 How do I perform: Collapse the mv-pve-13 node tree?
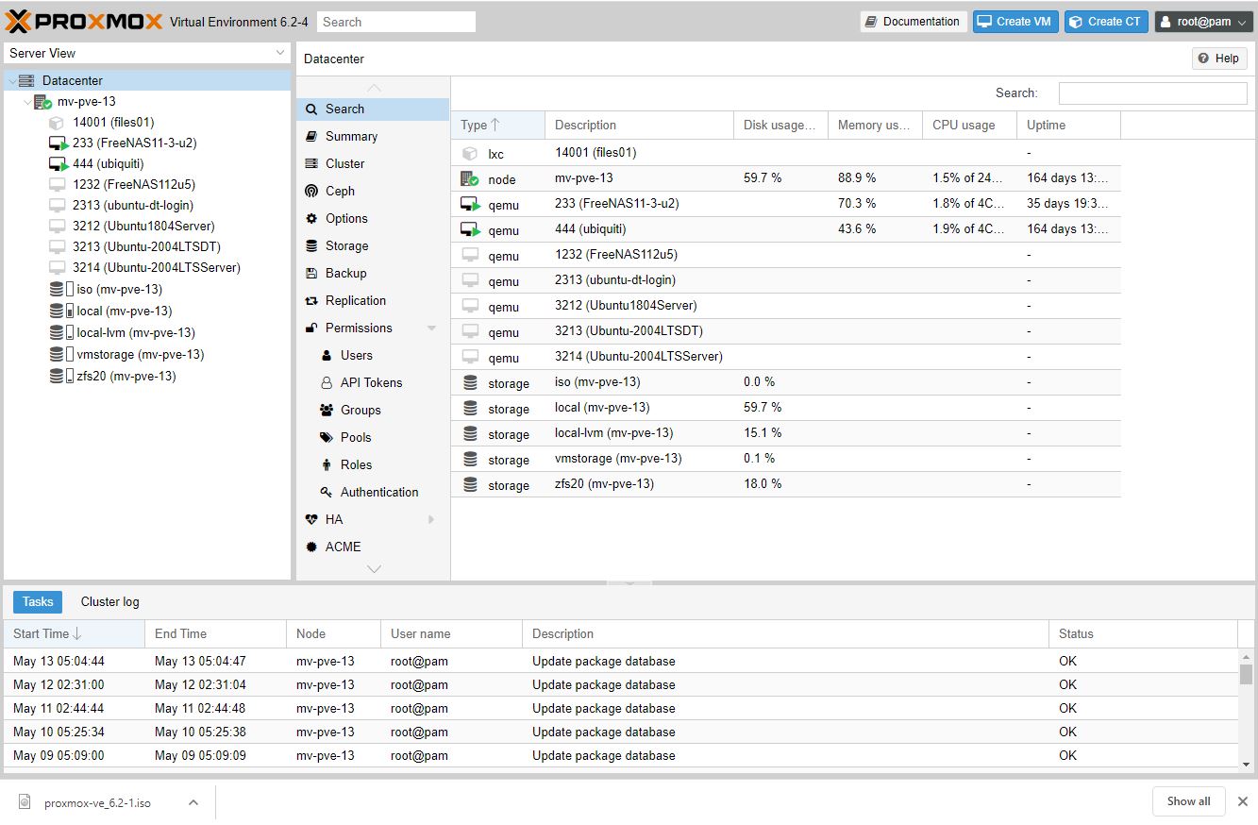[x=27, y=102]
